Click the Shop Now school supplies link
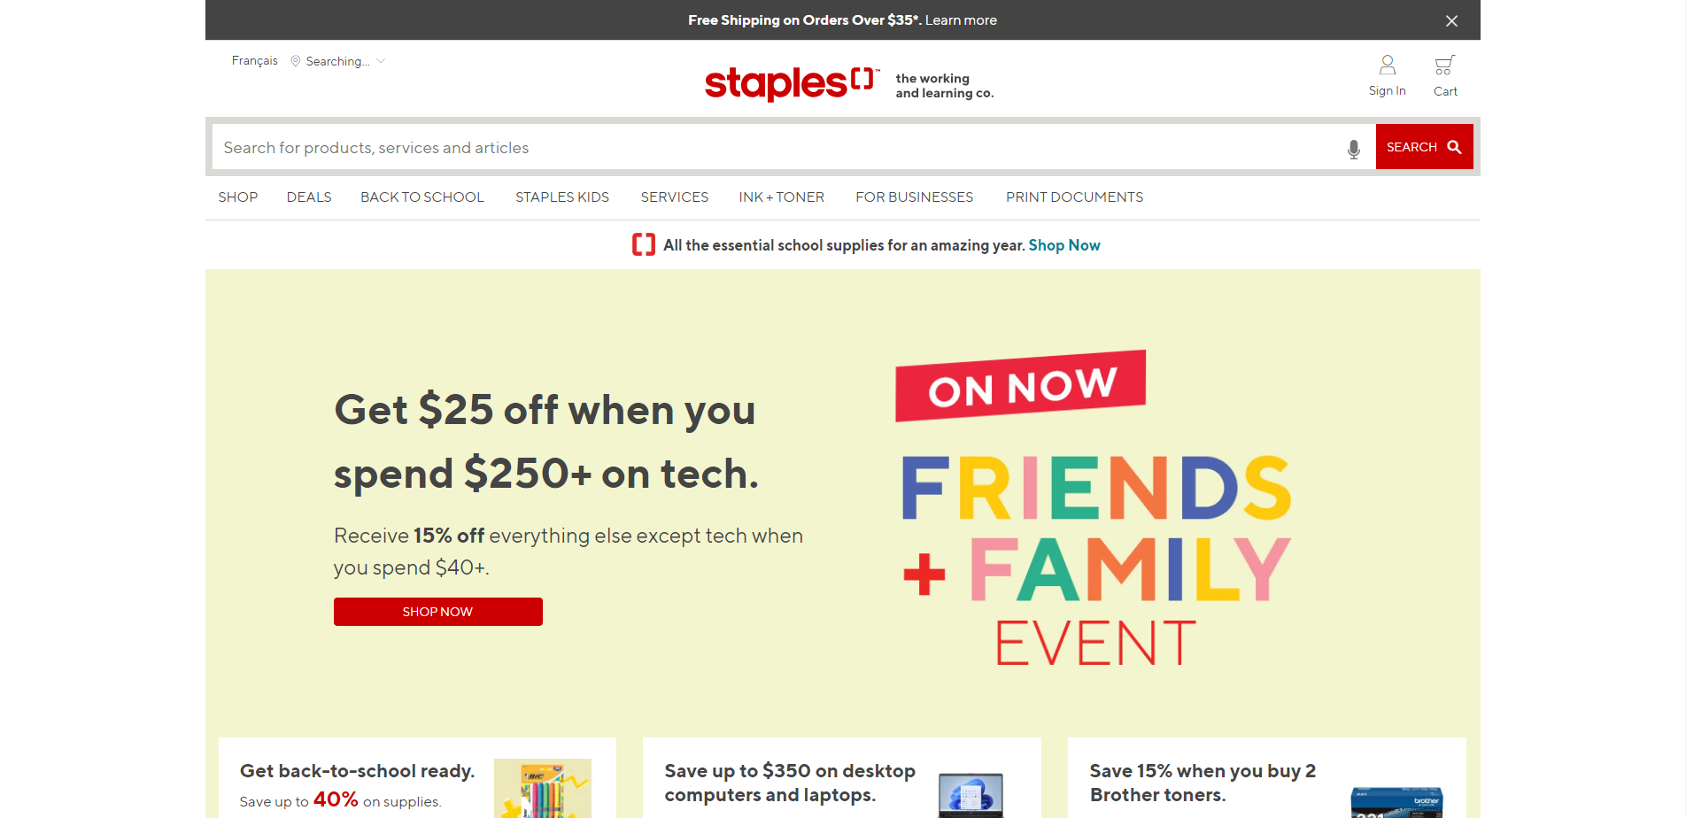Viewport: 1686px width, 818px height. [1064, 245]
